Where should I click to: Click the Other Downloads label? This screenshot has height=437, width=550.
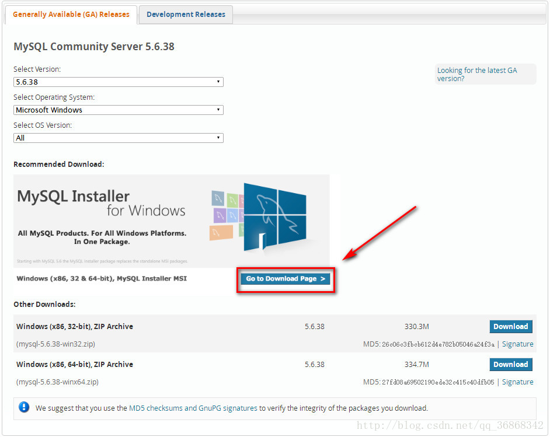(44, 304)
